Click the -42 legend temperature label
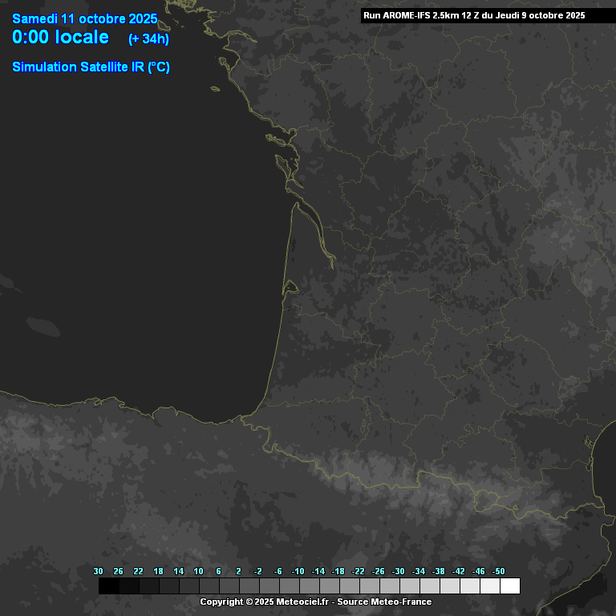Screen dimensions: 616x616 point(459,571)
